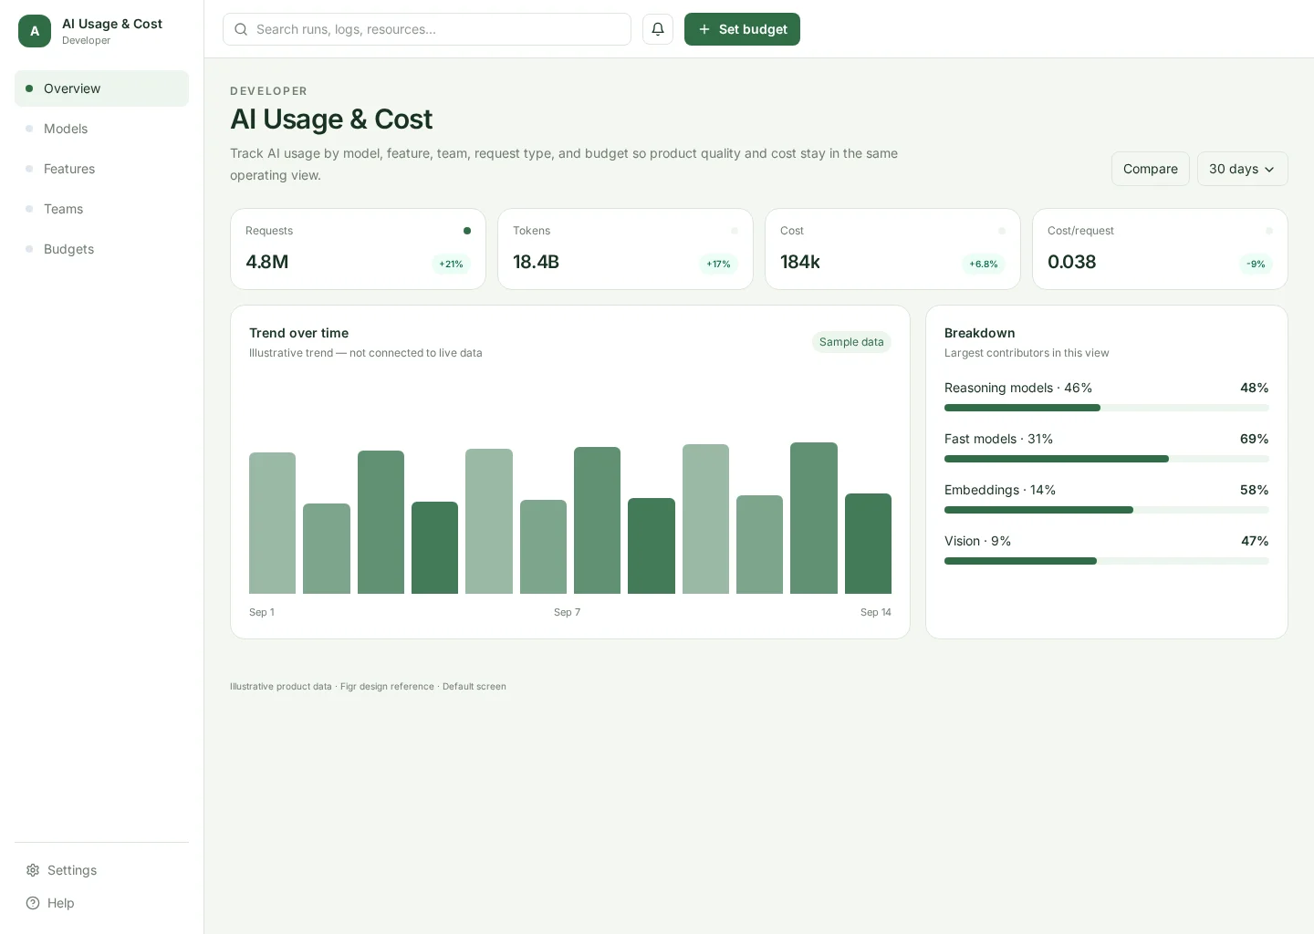1314x934 pixels.
Task: Click the plus icon in Set budget
Action: pyautogui.click(x=704, y=29)
